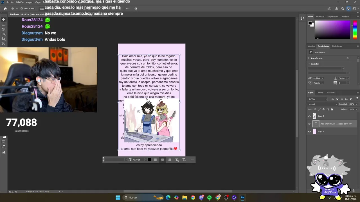Left-align text in contextual task bar
Image resolution: width=360 pixels, height=202 pixels.
tap(155, 160)
